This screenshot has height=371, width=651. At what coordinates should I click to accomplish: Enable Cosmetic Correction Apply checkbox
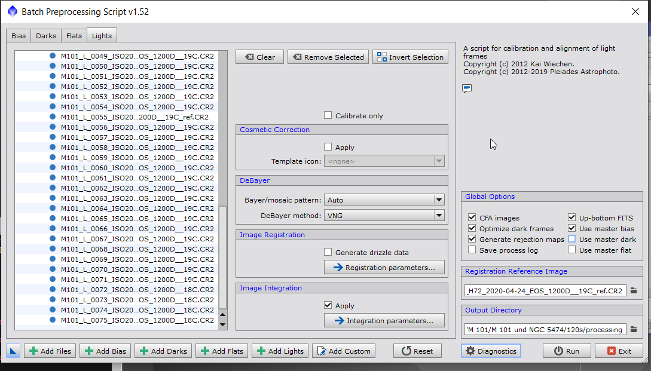click(x=328, y=147)
